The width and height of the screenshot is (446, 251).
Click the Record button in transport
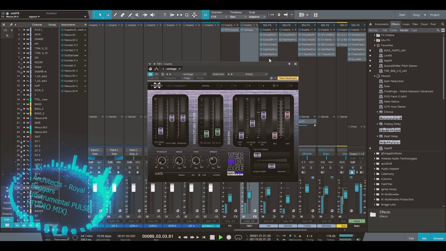229,237
